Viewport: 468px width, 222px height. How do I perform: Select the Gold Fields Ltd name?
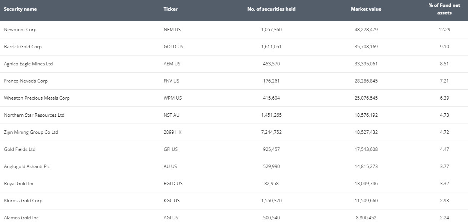pyautogui.click(x=19, y=149)
